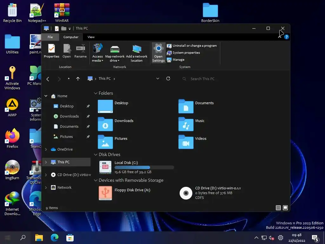The height and width of the screenshot is (244, 325).
Task: Select the Desktop folder icon in Folders
Action: [105, 106]
